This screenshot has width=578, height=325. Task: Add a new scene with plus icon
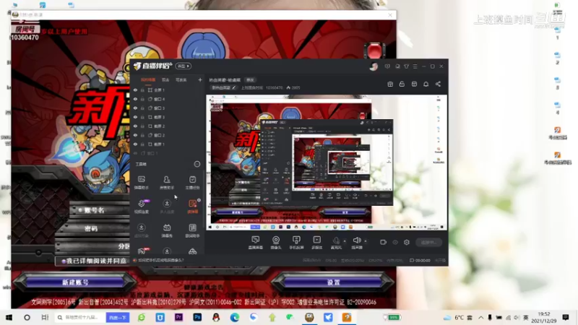point(200,79)
